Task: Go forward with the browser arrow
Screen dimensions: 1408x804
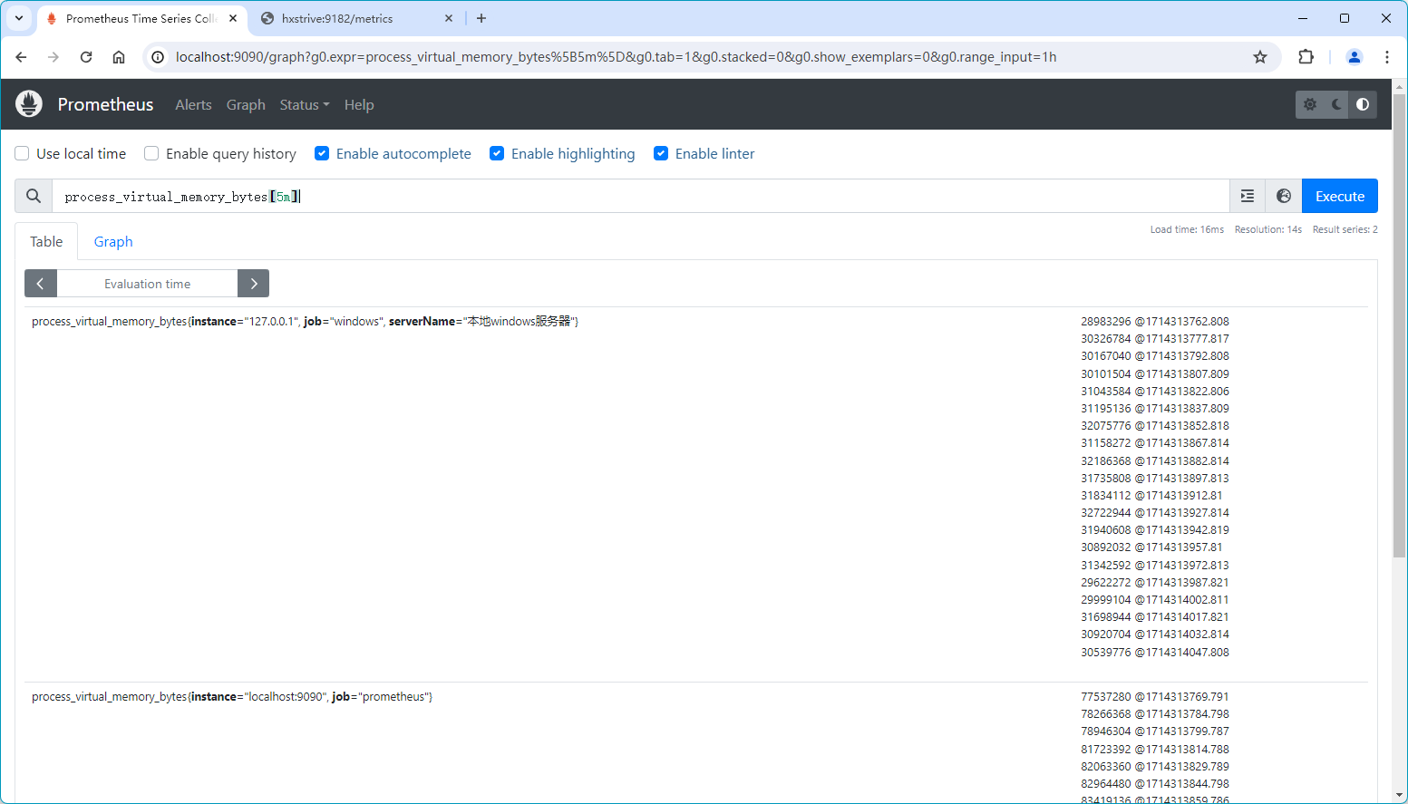Action: pyautogui.click(x=53, y=57)
